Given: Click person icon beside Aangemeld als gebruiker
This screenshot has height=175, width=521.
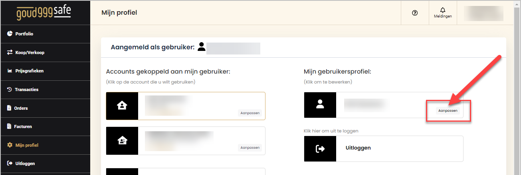Looking at the screenshot, I should (x=202, y=47).
